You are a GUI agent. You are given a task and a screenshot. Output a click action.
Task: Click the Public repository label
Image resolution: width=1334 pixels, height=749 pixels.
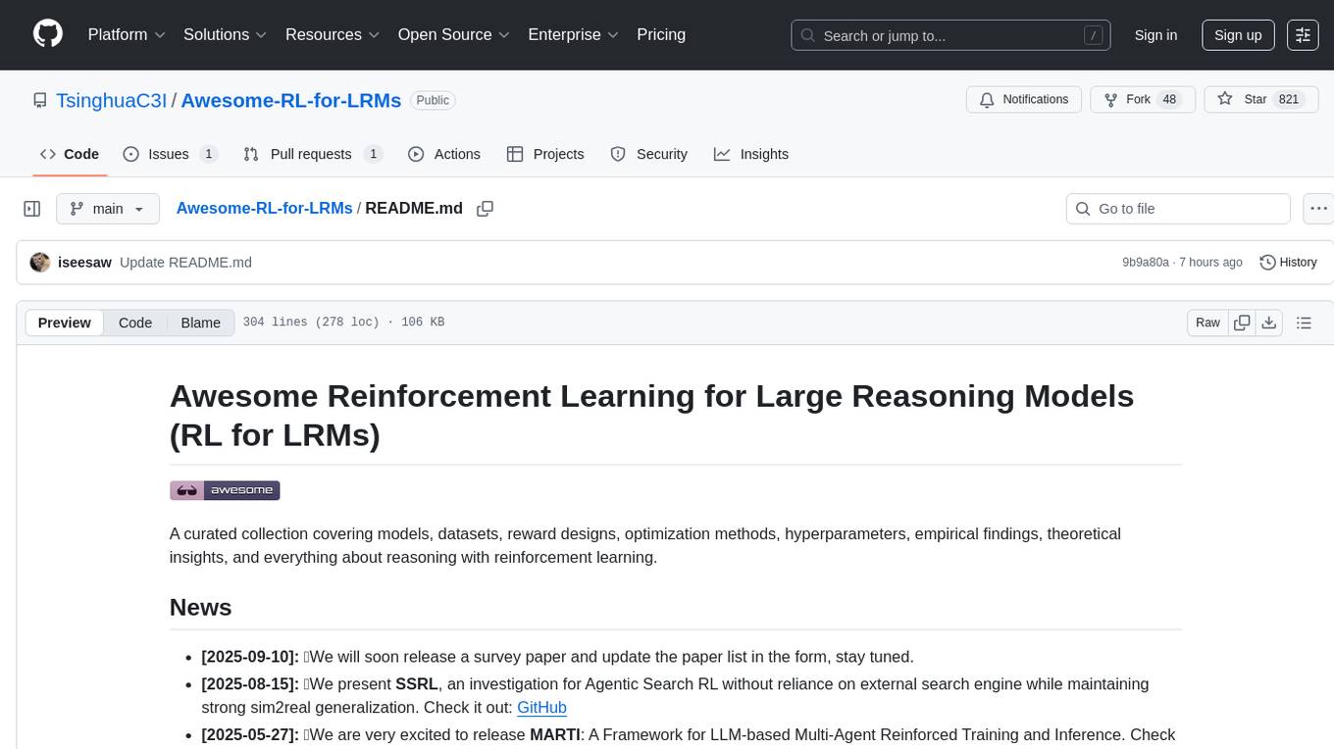(432, 100)
